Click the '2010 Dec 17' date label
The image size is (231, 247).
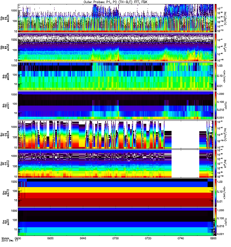(10, 241)
